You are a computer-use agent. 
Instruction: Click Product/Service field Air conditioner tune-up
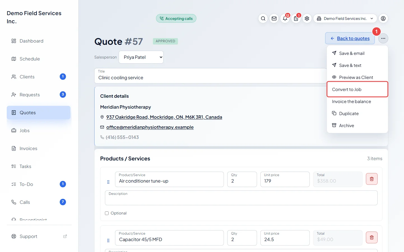pyautogui.click(x=169, y=179)
